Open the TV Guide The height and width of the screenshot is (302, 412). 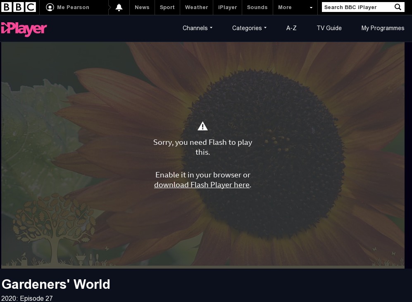(329, 28)
